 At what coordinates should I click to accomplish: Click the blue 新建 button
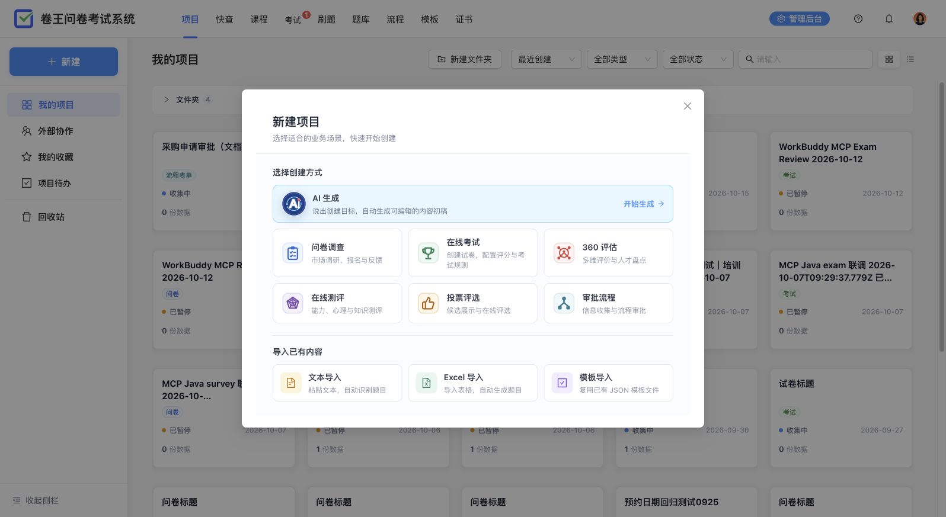click(x=63, y=62)
